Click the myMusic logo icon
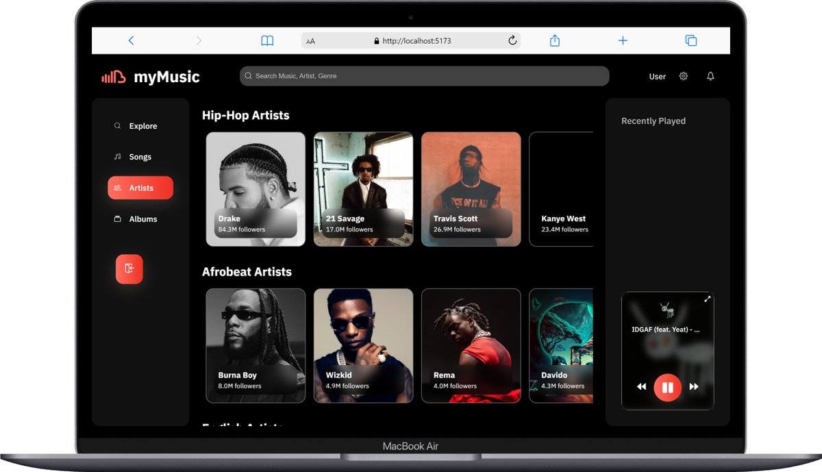 click(114, 77)
